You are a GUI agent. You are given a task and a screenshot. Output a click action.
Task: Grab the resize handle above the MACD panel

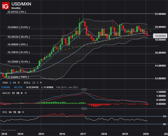point(84,89)
